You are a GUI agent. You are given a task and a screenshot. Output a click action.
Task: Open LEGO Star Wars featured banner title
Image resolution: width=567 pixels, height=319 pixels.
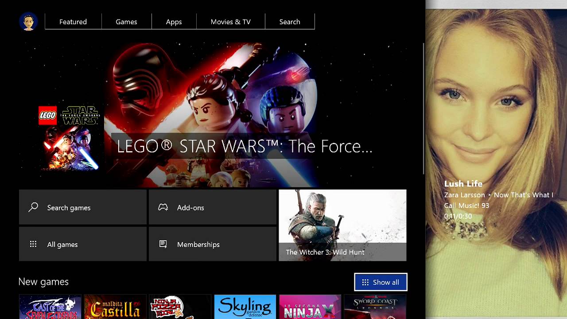tap(245, 146)
